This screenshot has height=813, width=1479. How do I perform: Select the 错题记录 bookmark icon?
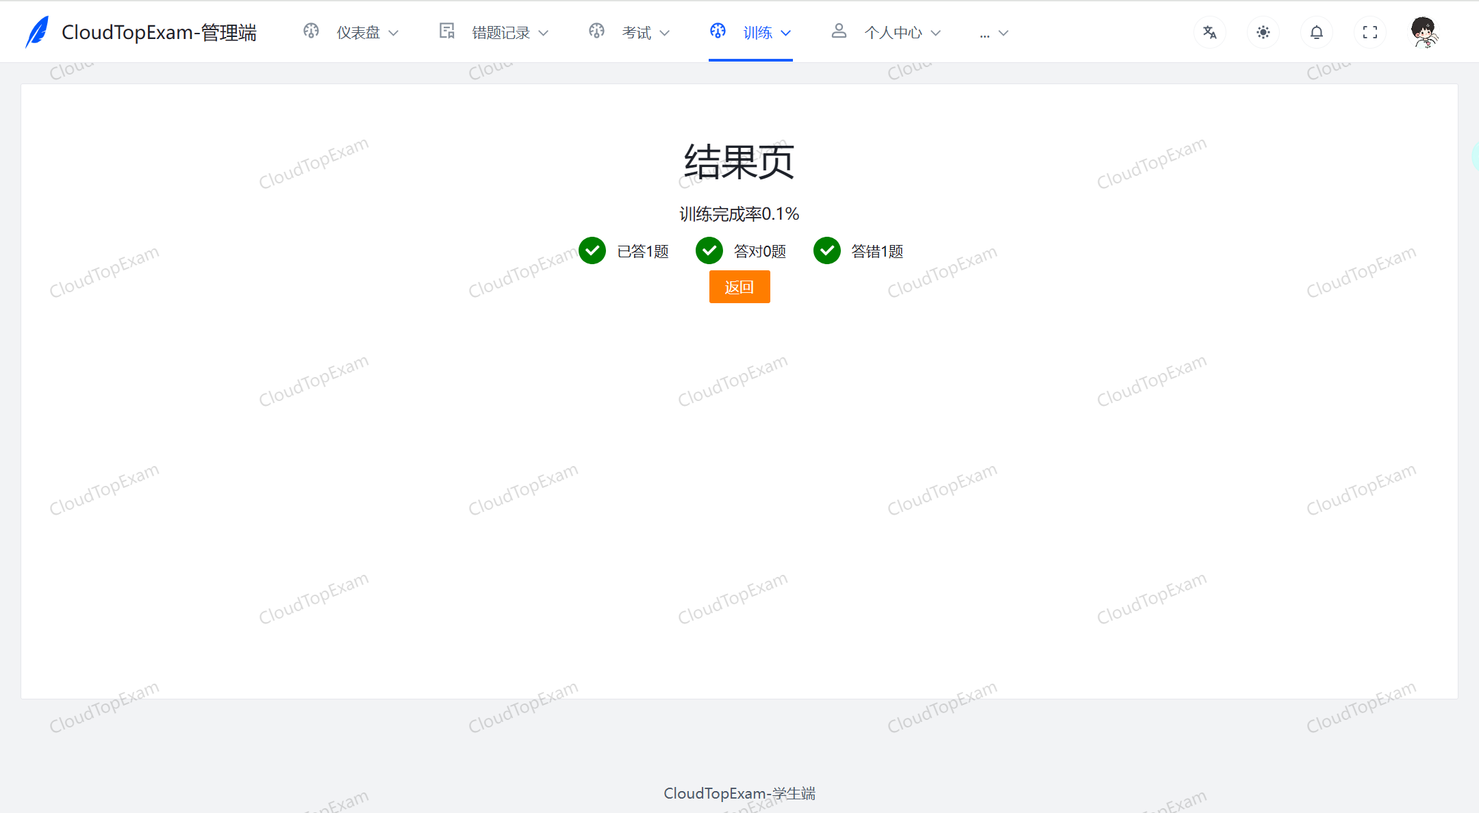click(x=446, y=31)
